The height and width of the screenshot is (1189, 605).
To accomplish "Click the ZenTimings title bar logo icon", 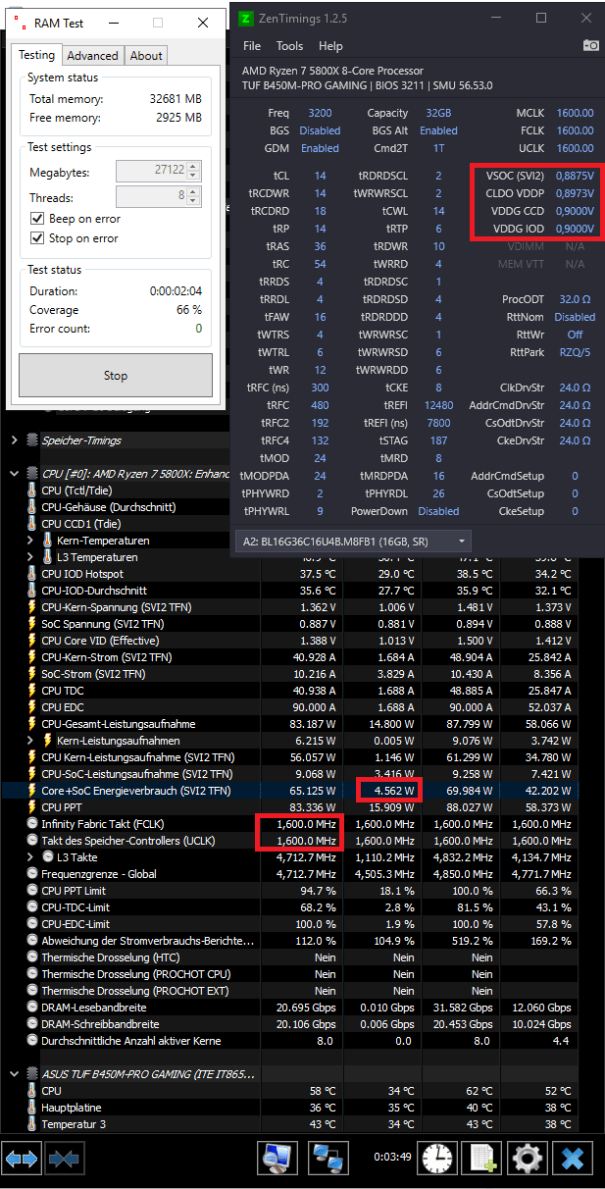I will click(245, 18).
